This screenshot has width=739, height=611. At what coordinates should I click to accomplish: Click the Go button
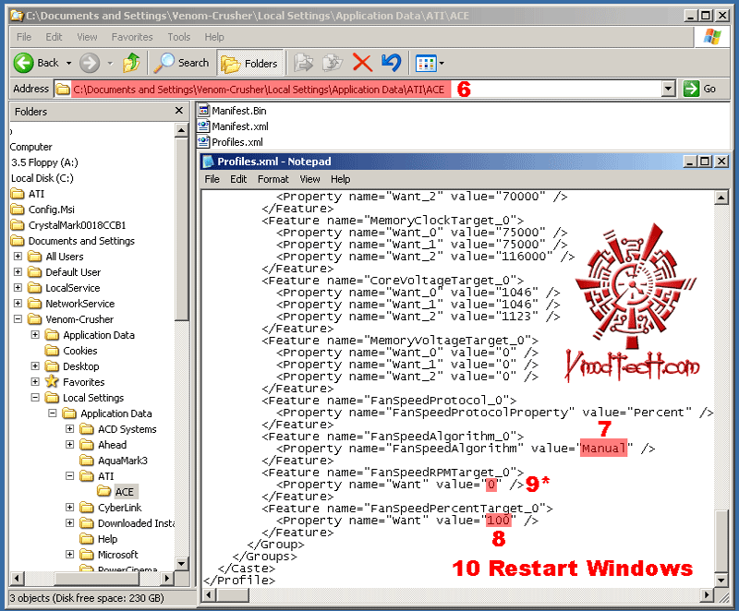pos(700,89)
